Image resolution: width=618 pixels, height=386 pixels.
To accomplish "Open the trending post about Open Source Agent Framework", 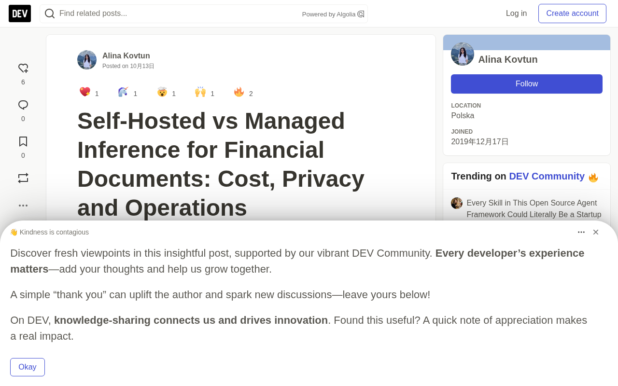I will pos(534,208).
